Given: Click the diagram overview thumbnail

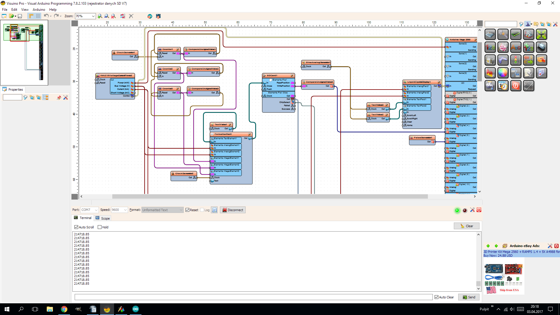Looking at the screenshot, I should [24, 52].
